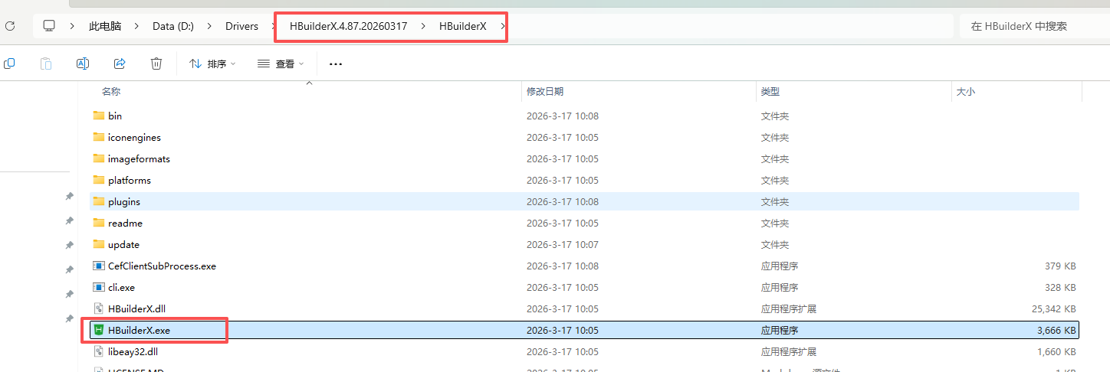Click the Paste toolbar icon
The image size is (1110, 372).
(x=46, y=64)
